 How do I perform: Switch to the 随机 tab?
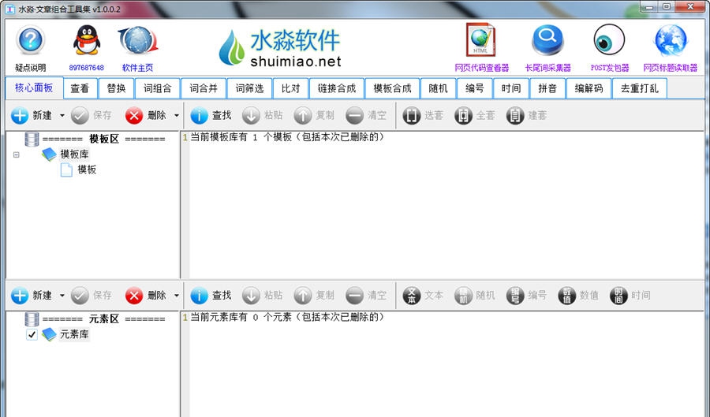point(438,88)
